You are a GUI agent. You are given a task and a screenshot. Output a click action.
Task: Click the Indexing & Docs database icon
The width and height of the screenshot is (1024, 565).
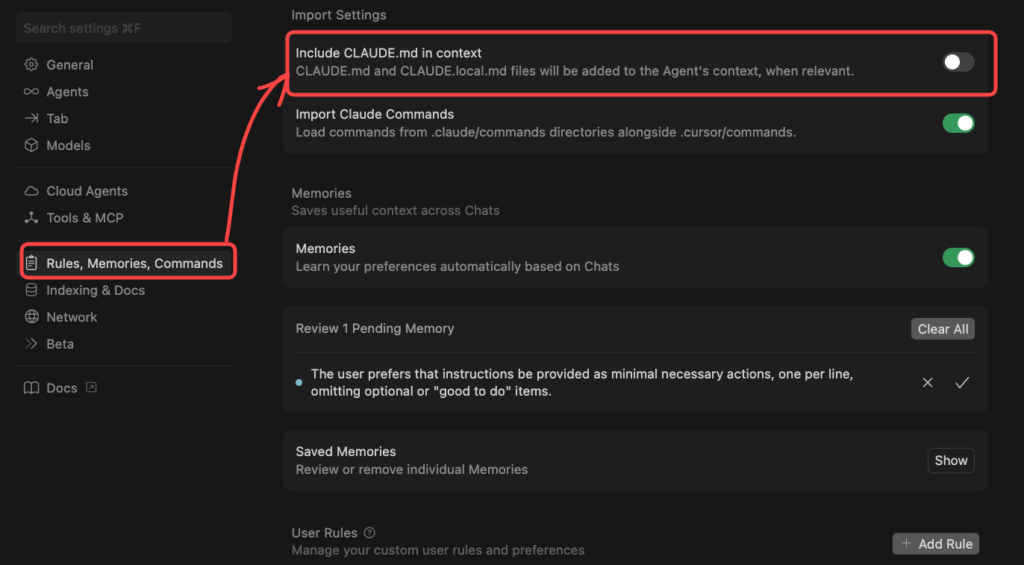[x=31, y=290]
